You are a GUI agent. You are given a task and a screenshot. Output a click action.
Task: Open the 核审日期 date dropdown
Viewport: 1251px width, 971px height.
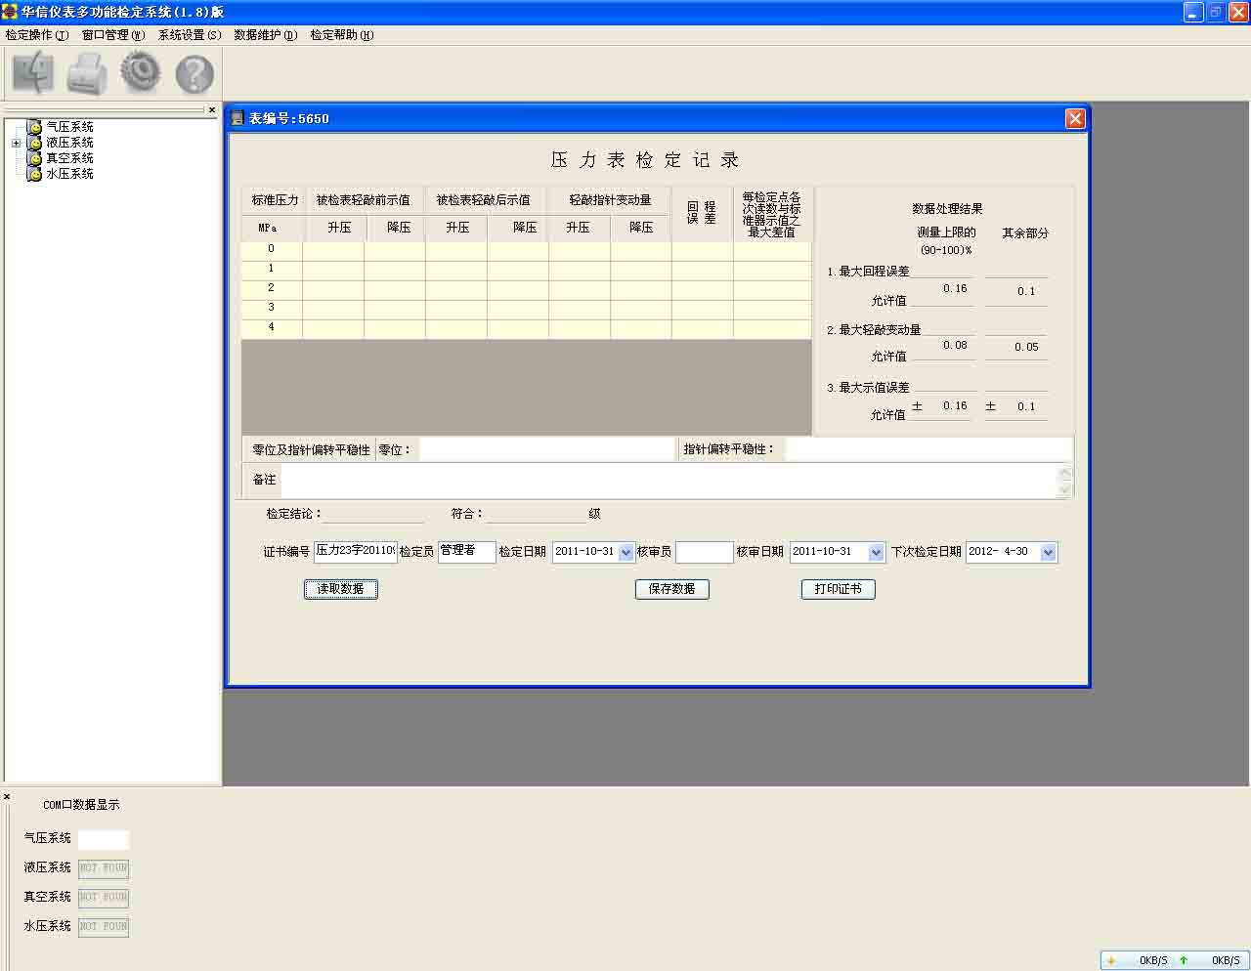(876, 553)
